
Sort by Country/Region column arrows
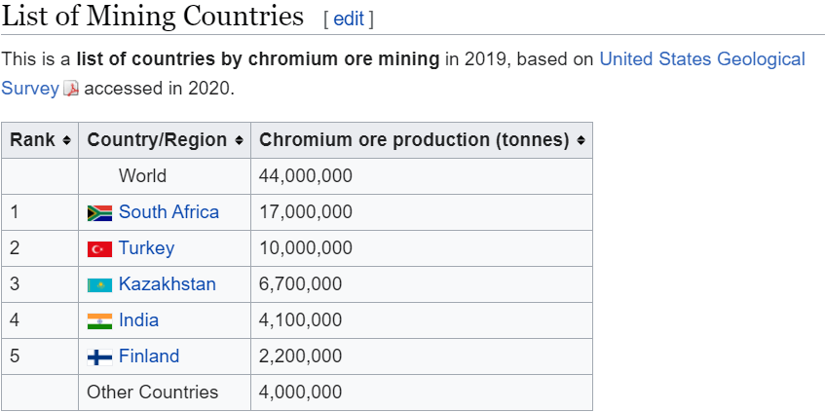pos(239,140)
